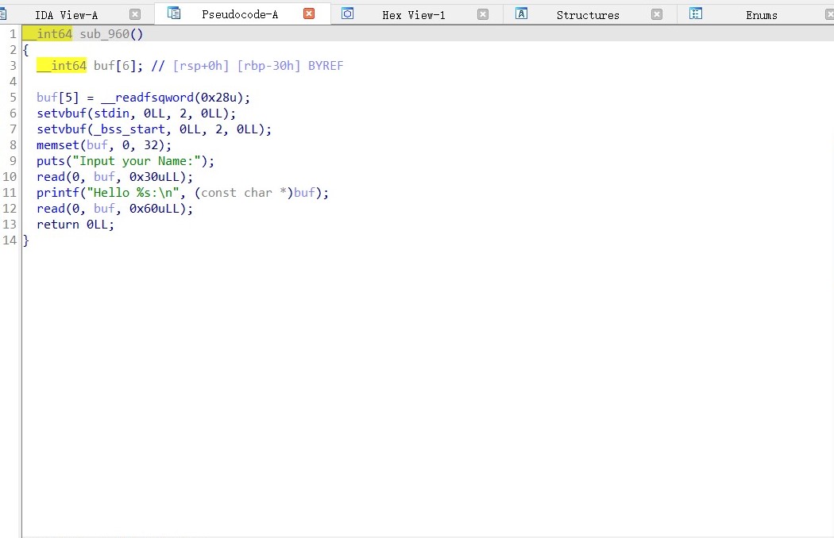Viewport: 834px width, 538px height.
Task: Open the Enums tab
Action: pyautogui.click(x=761, y=15)
